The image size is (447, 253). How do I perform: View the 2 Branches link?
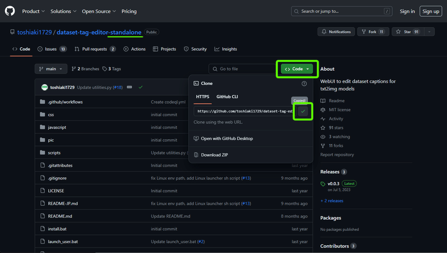pos(85,69)
